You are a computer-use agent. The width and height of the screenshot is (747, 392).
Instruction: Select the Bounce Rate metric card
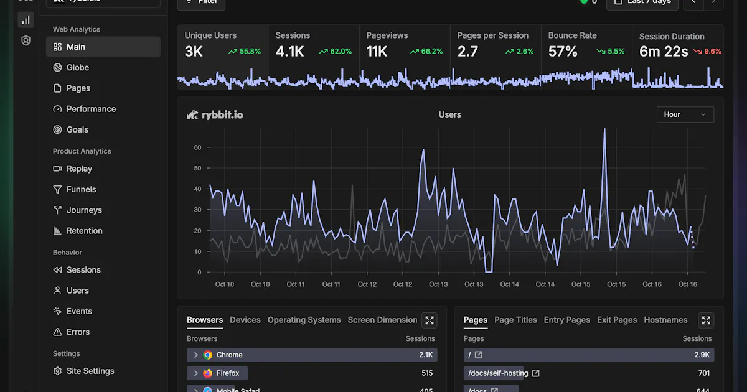click(586, 57)
